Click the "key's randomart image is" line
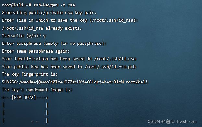The width and height of the screenshot is (202, 127). 37,90
